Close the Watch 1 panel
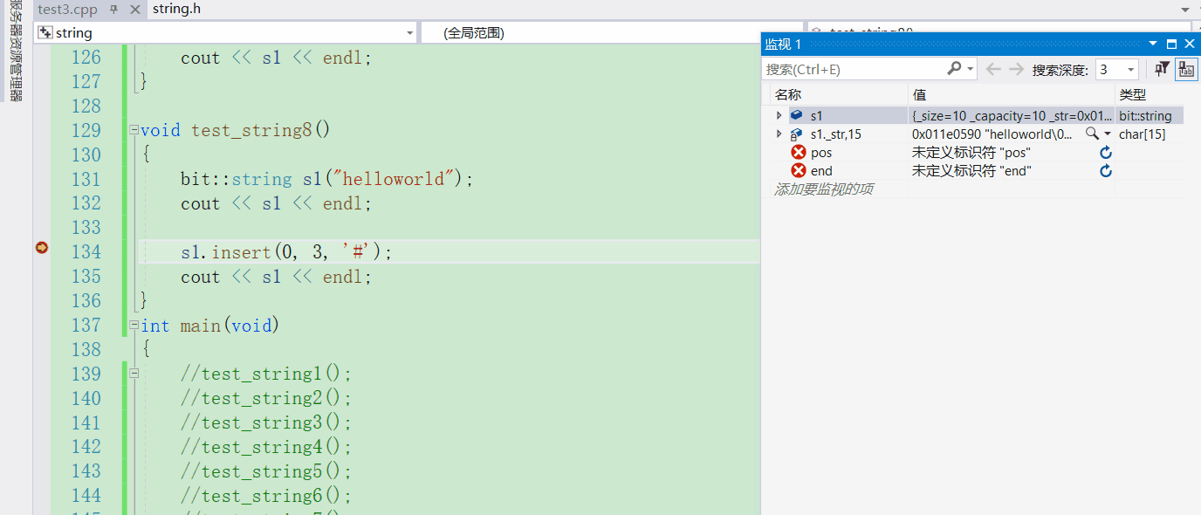The height and width of the screenshot is (515, 1201). coord(1189,44)
